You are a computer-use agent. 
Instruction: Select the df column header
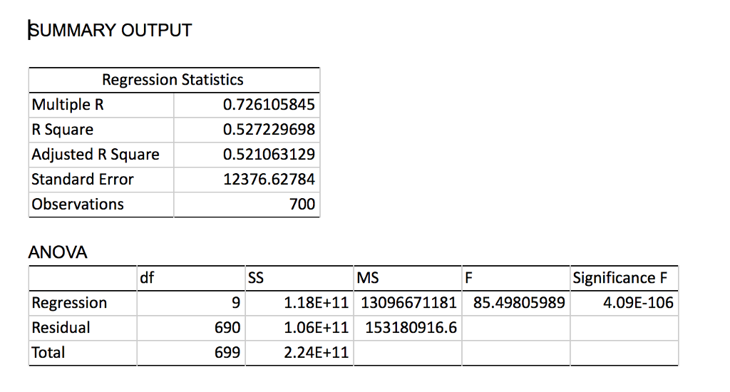[147, 278]
